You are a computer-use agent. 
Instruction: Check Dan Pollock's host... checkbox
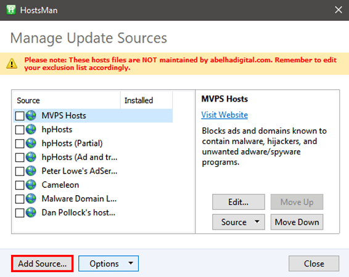[20, 213]
